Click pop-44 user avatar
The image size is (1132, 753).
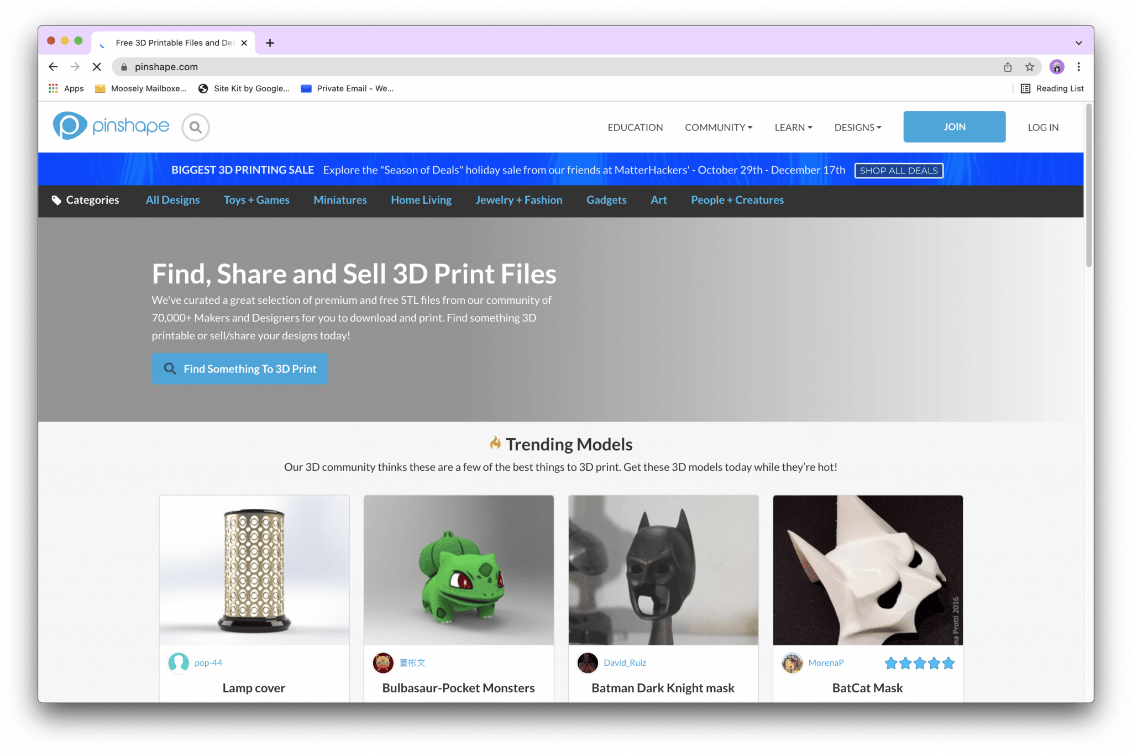(179, 662)
